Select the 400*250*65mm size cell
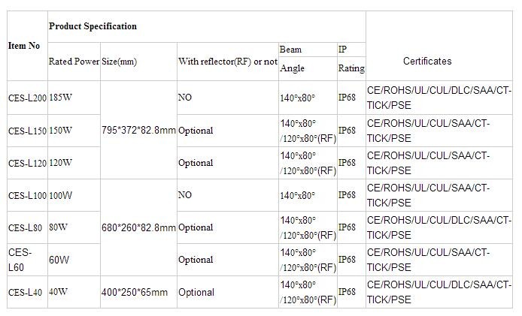Image resolution: width=522 pixels, height=316 pixels. (138, 292)
